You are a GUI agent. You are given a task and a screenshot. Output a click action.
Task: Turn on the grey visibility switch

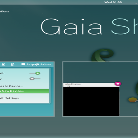pos(35,79)
